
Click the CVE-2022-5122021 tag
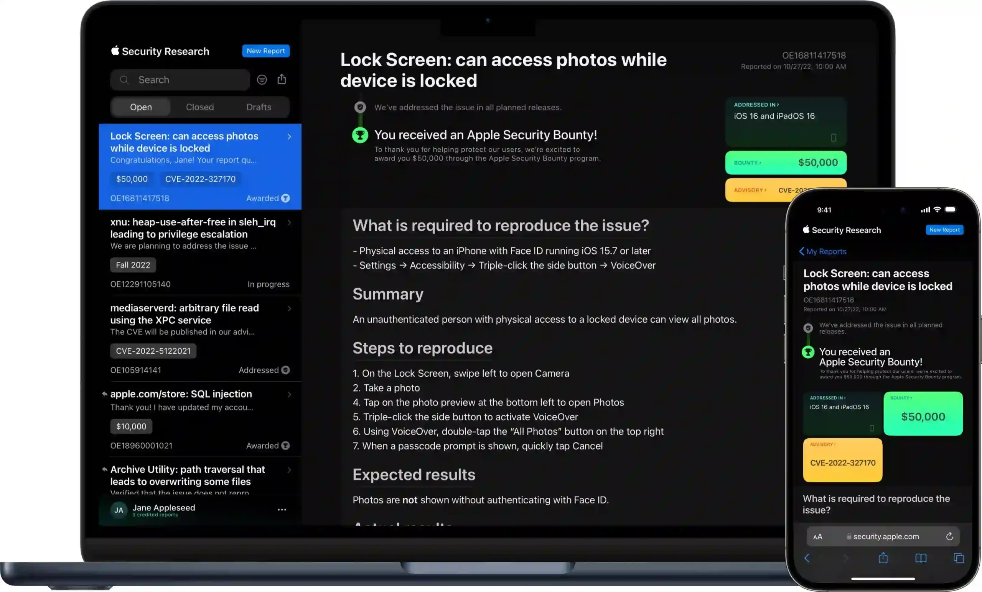coord(153,351)
